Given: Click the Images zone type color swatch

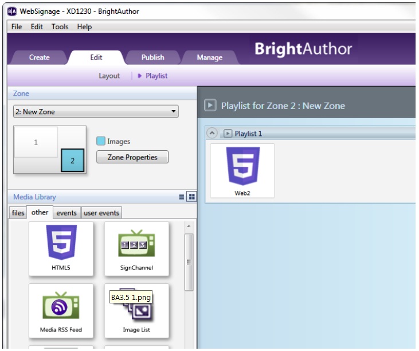Looking at the screenshot, I should coord(101,141).
